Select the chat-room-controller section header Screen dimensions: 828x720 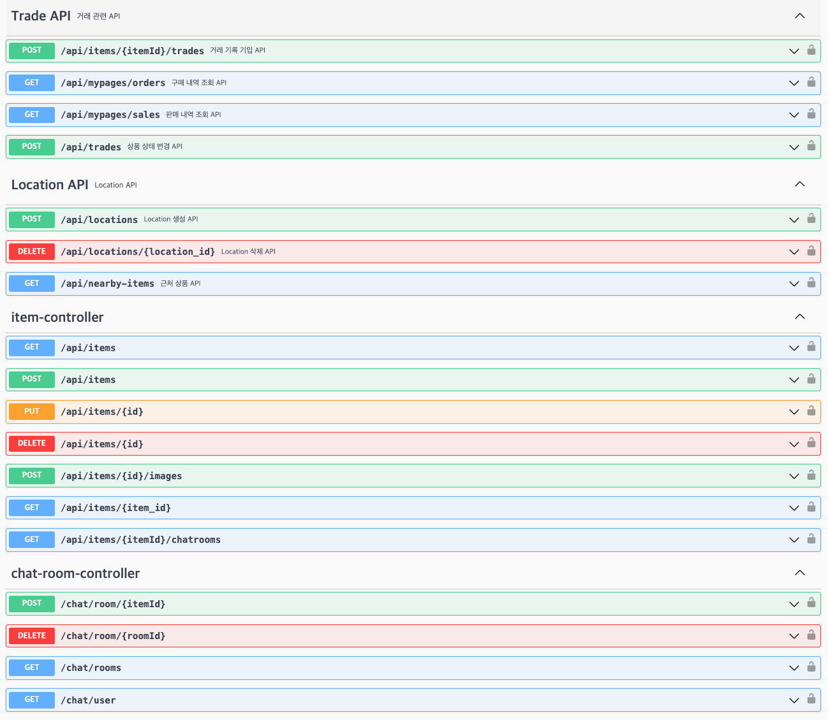click(75, 573)
